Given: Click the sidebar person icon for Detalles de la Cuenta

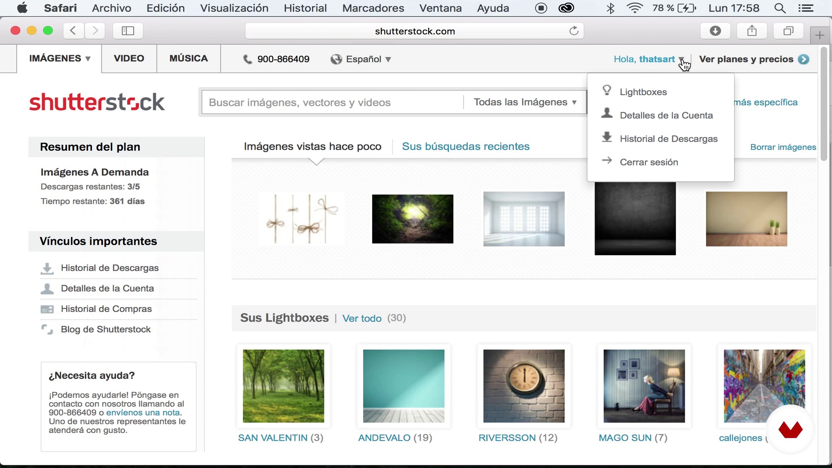Looking at the screenshot, I should (x=47, y=289).
